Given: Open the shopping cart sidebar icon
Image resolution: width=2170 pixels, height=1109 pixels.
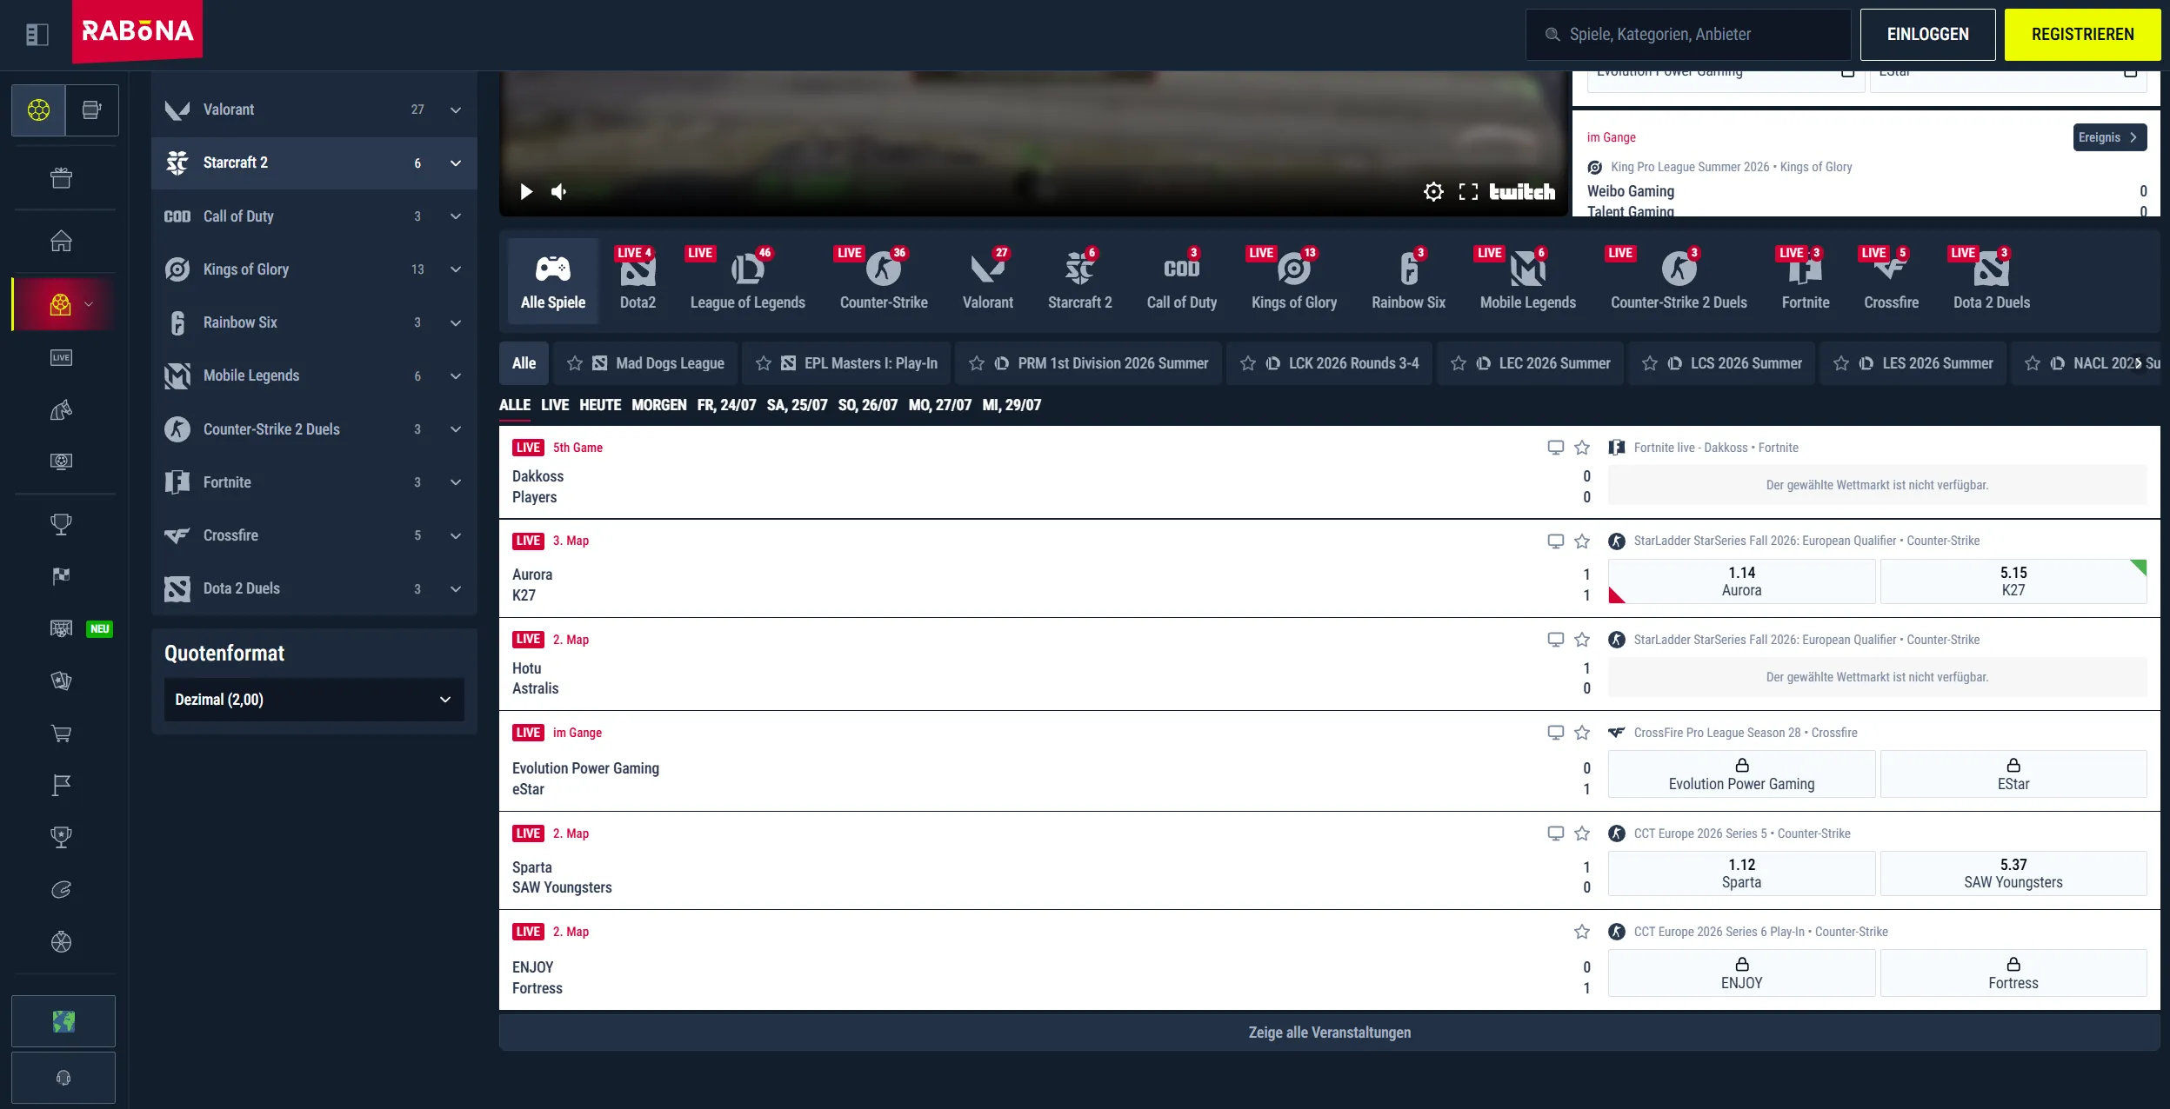Looking at the screenshot, I should tap(61, 734).
